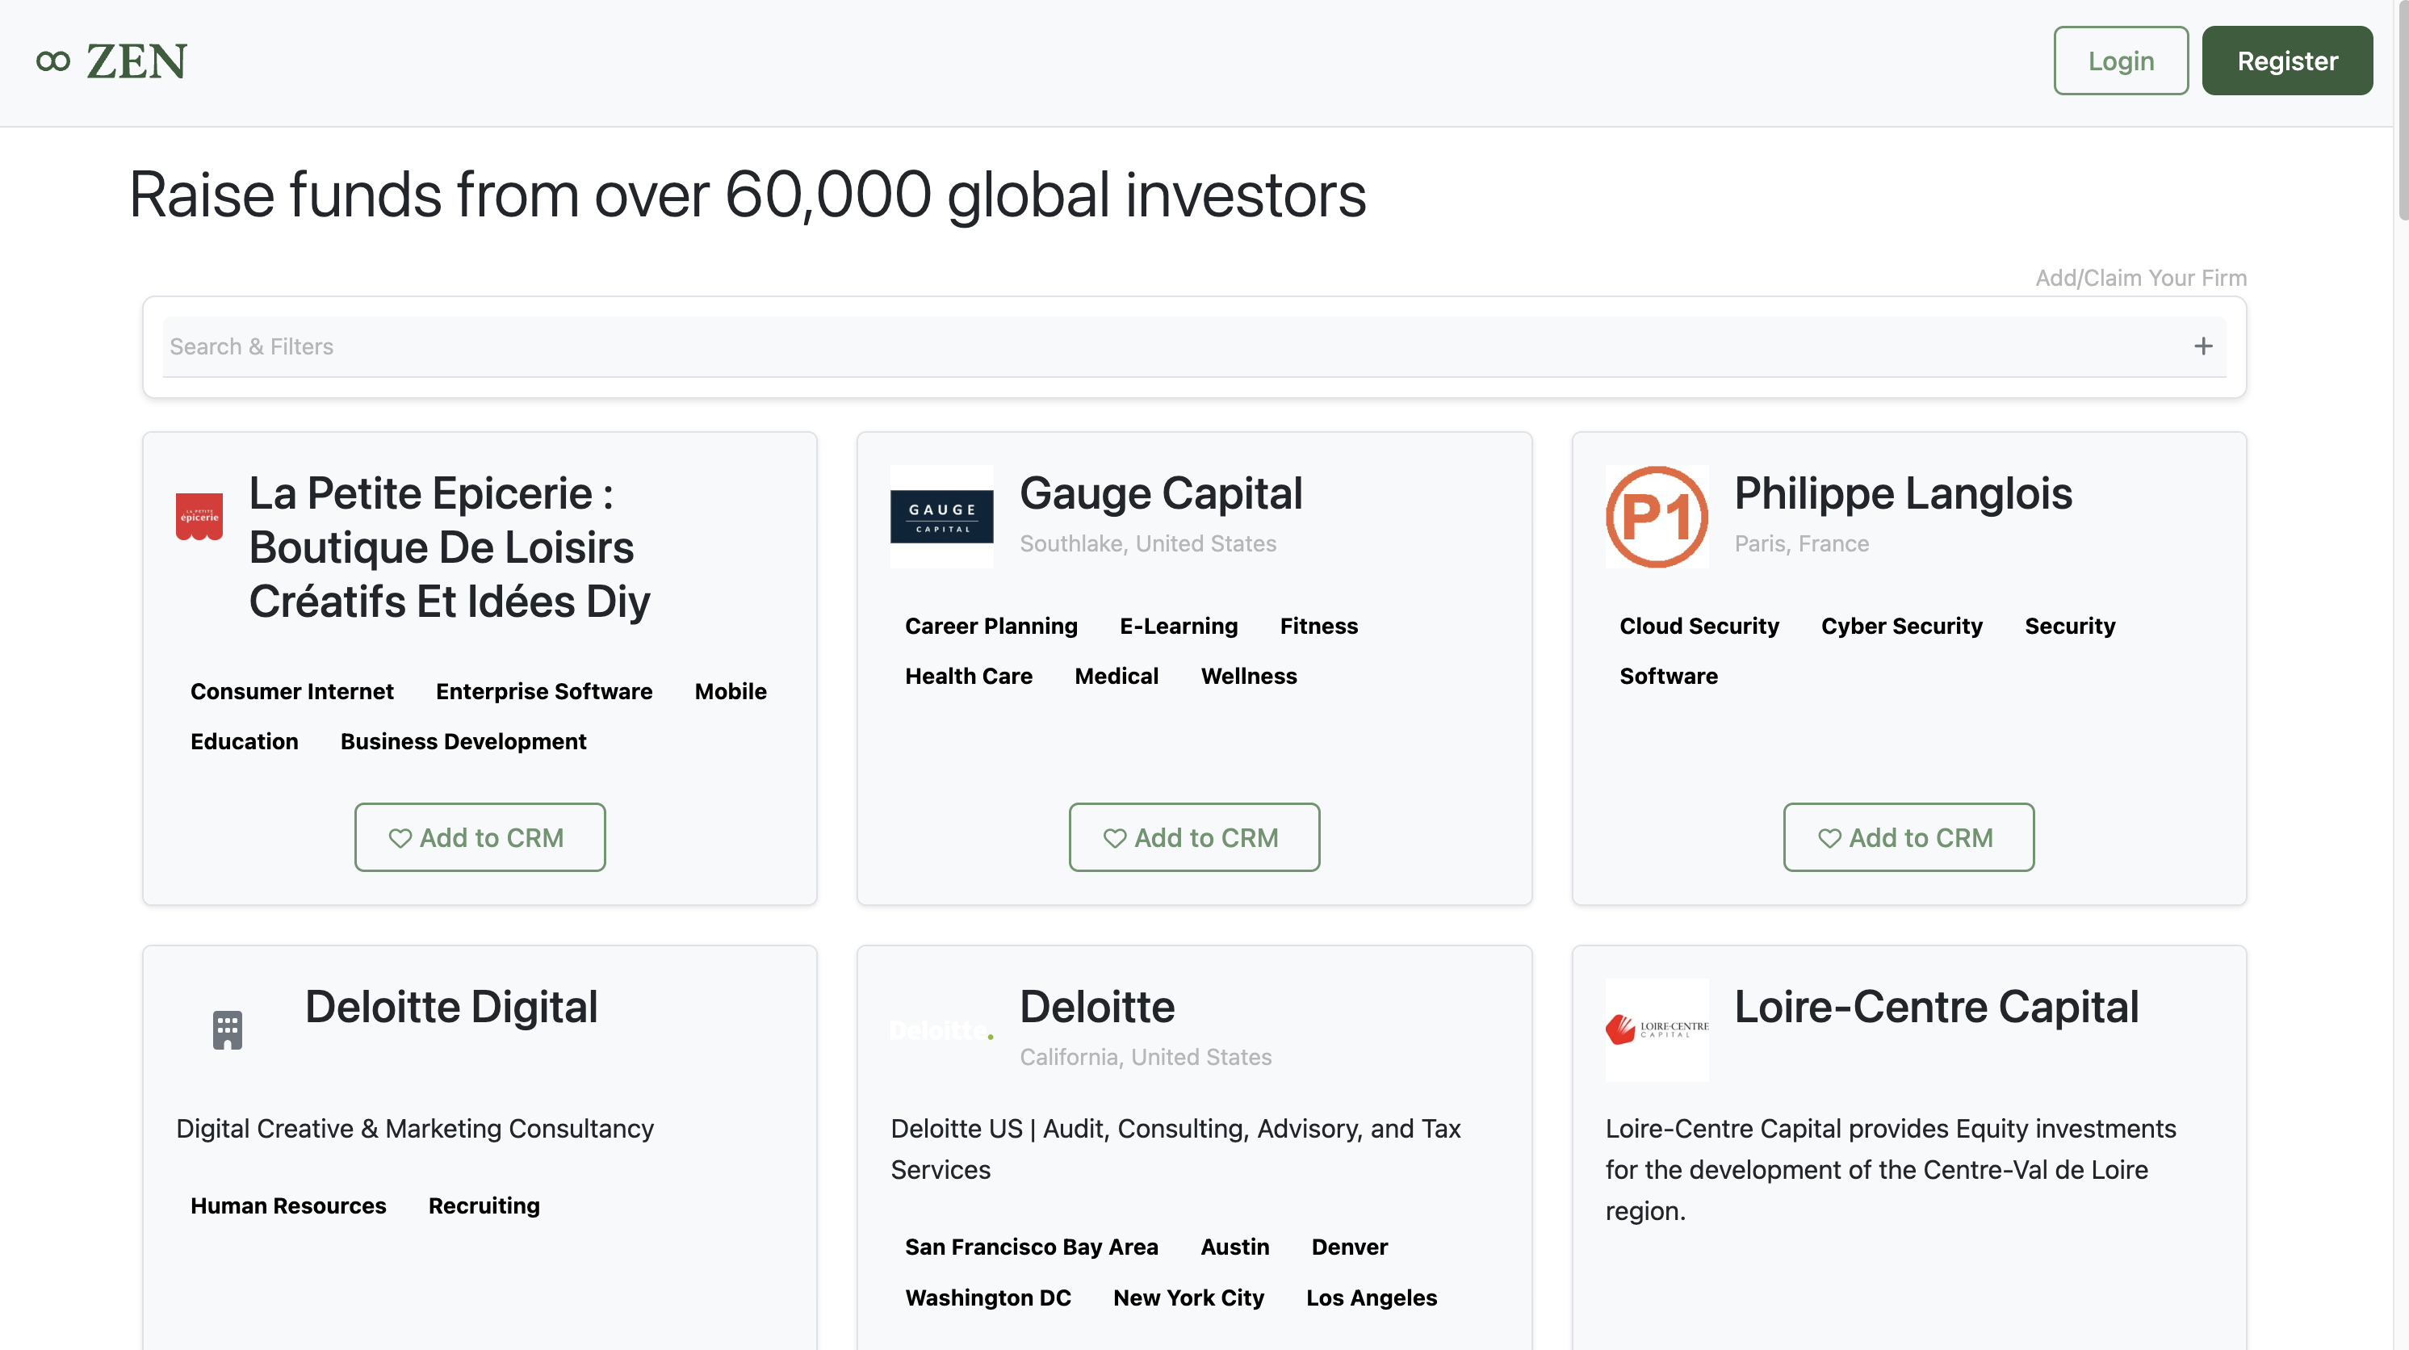Focus the Search & Filters field
2409x1350 pixels.
click(1193, 346)
